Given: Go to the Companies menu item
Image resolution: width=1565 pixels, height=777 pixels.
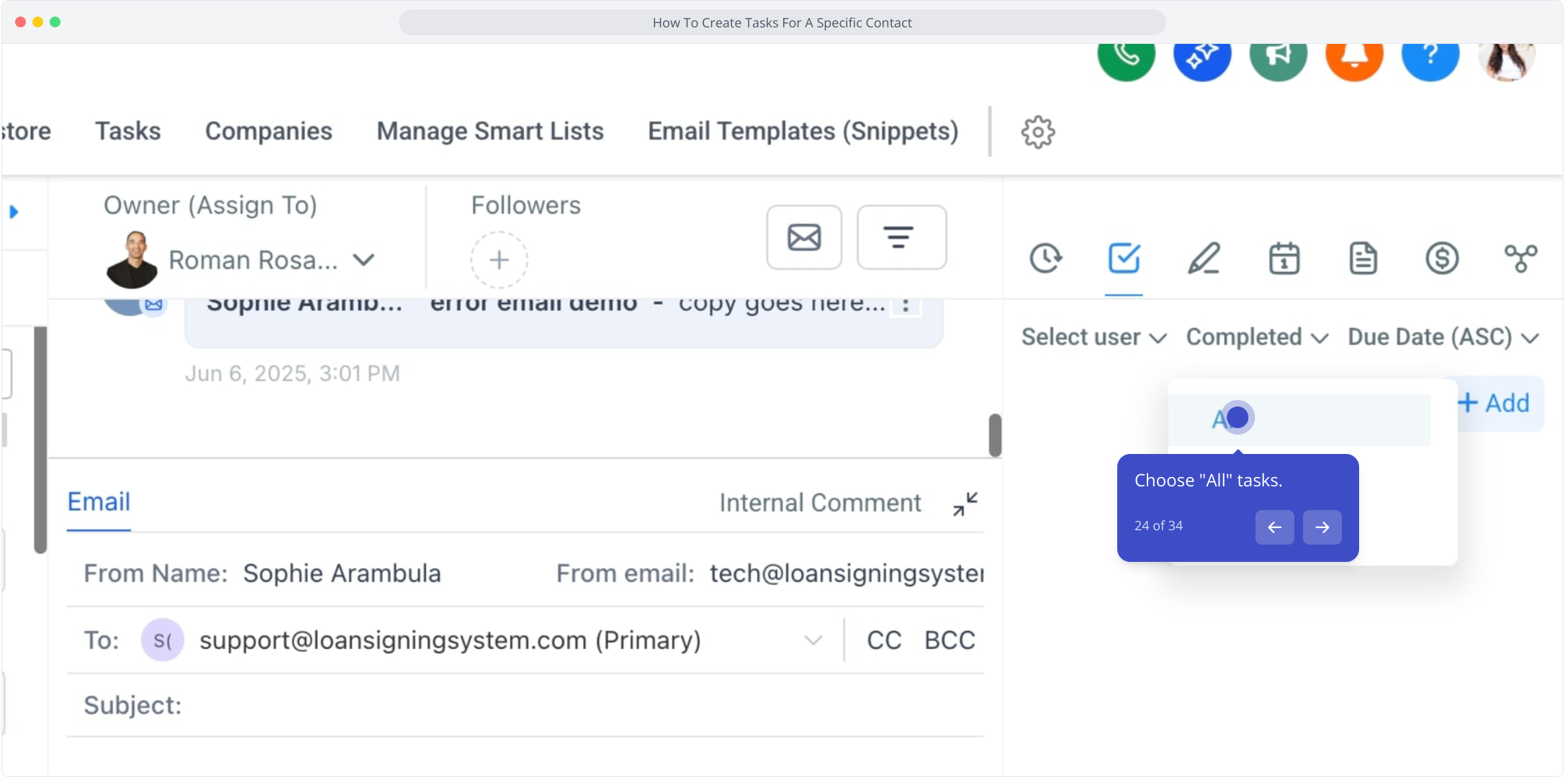Looking at the screenshot, I should [269, 131].
